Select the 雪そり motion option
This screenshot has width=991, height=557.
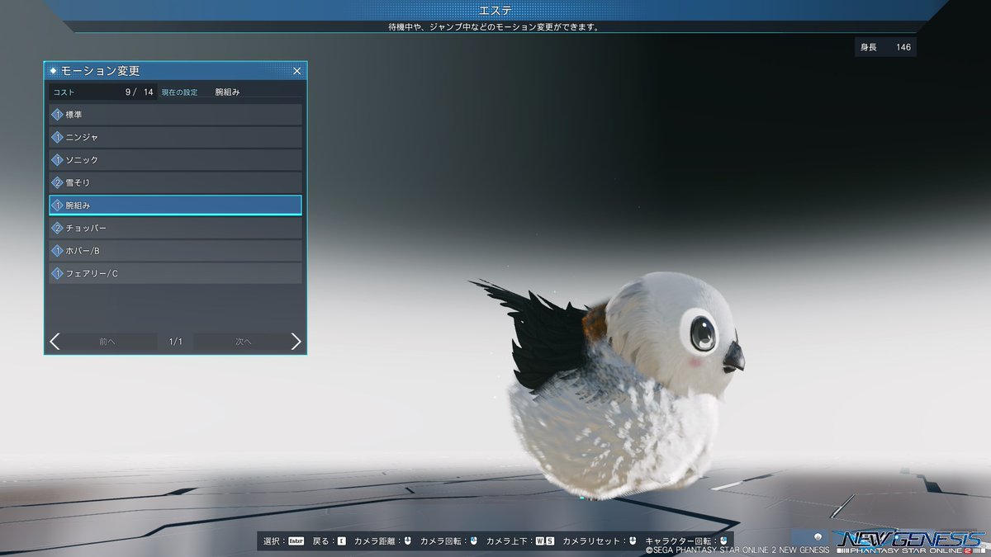pyautogui.click(x=175, y=182)
